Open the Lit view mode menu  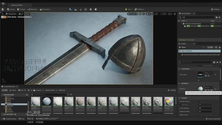21,14
